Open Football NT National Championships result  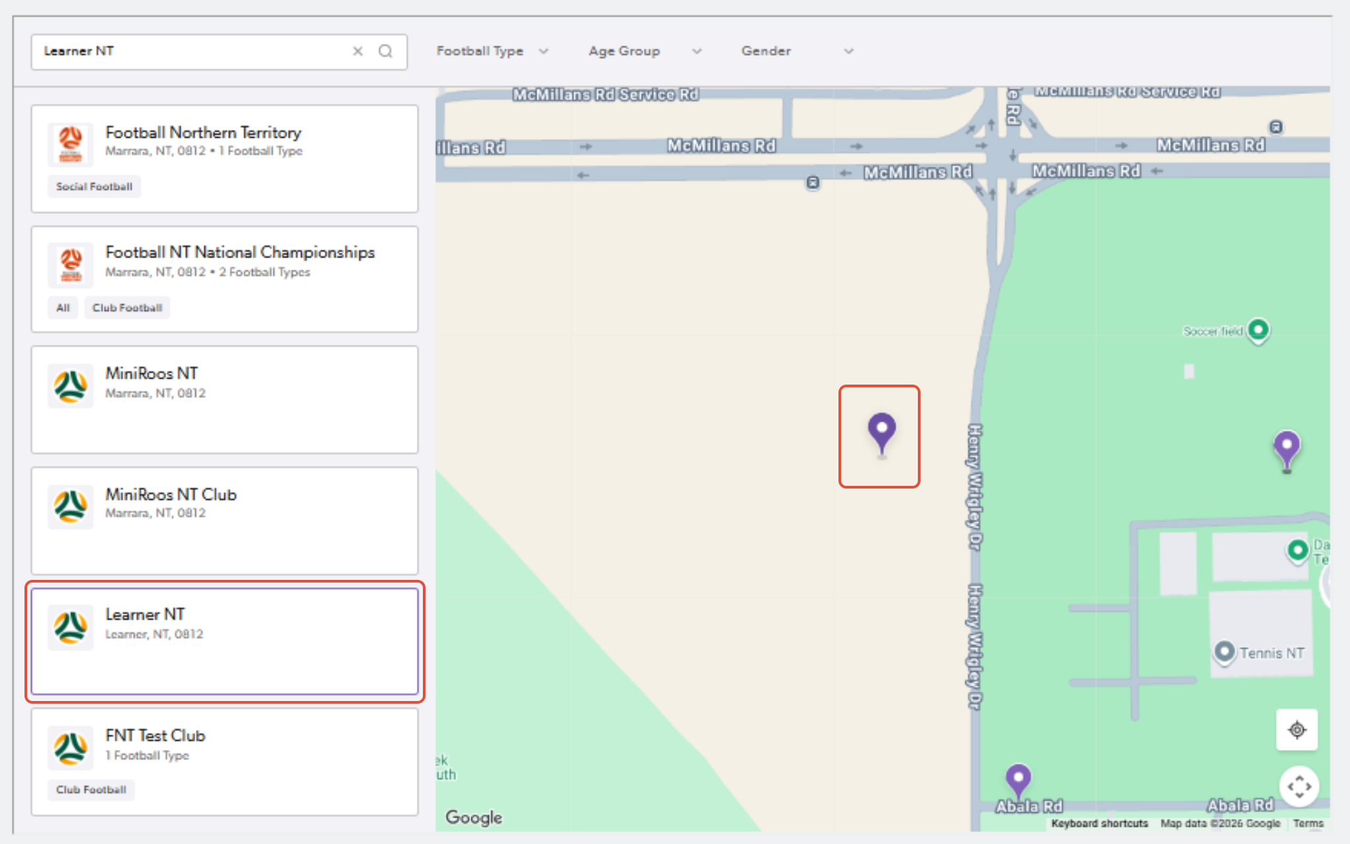point(240,252)
